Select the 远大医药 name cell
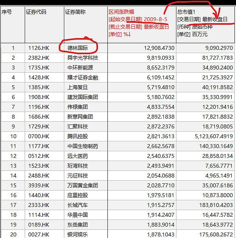The height and width of the screenshot is (238, 236). 78,156
